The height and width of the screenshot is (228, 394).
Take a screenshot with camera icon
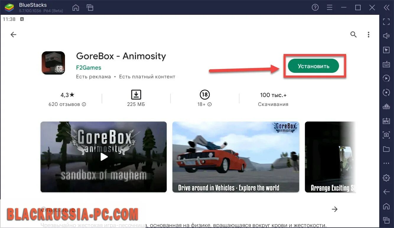point(386,135)
